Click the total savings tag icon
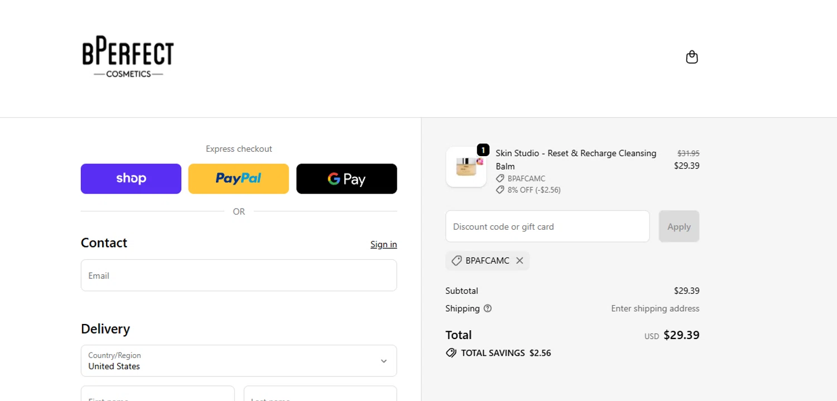 click(x=451, y=353)
